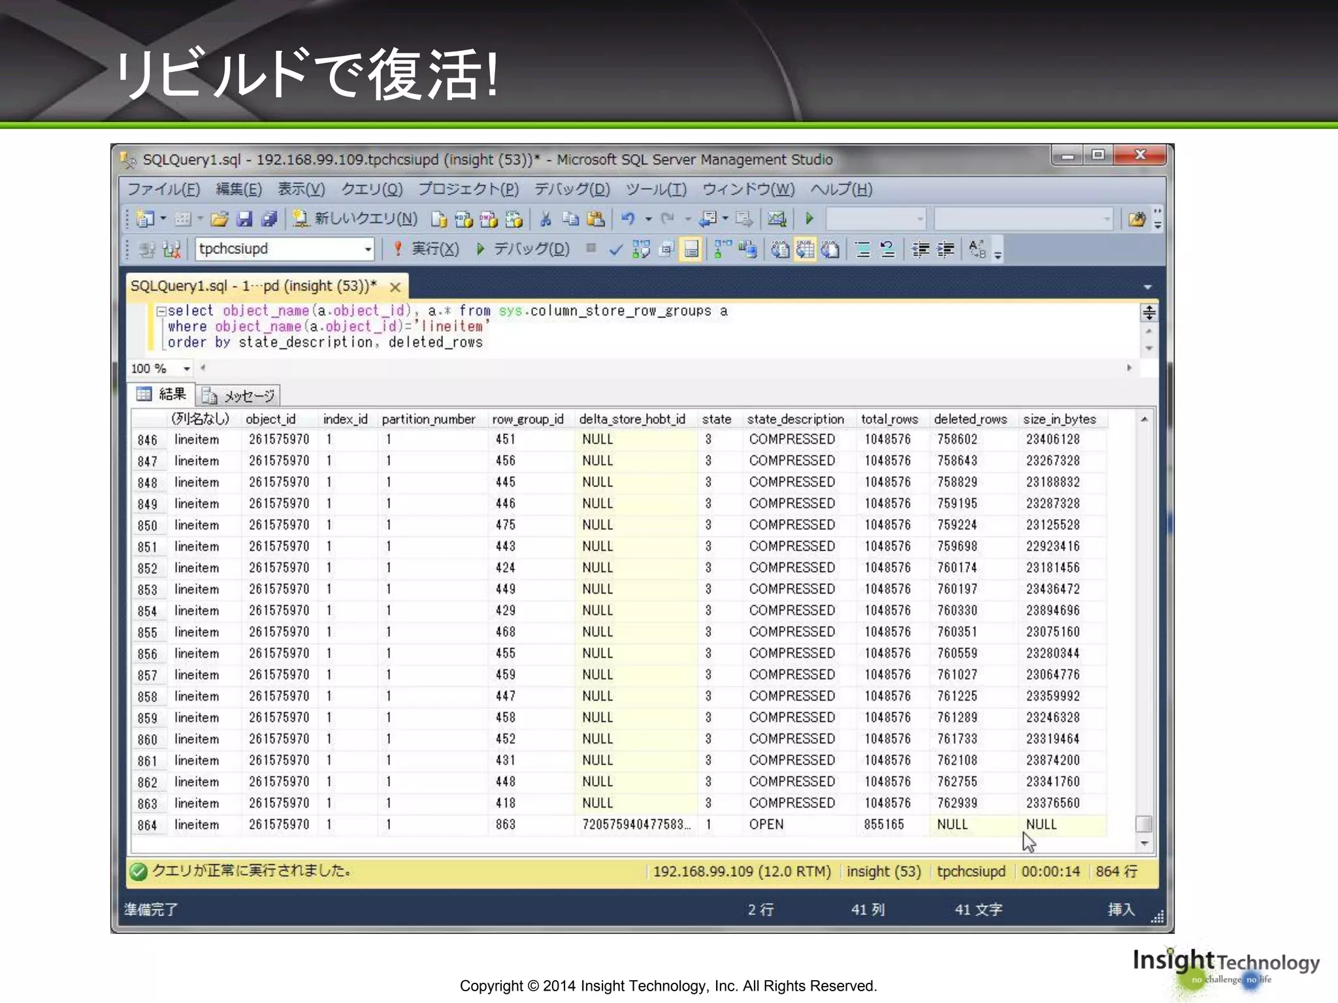Click the デバッグ(D) button in the toolbar

523,249
